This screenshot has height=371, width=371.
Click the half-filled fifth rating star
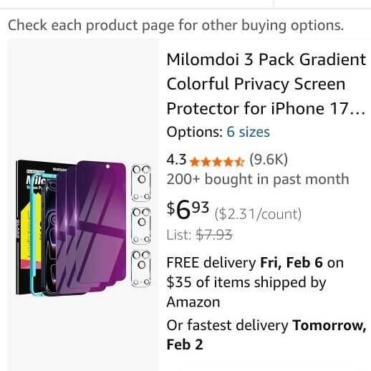[240, 162]
